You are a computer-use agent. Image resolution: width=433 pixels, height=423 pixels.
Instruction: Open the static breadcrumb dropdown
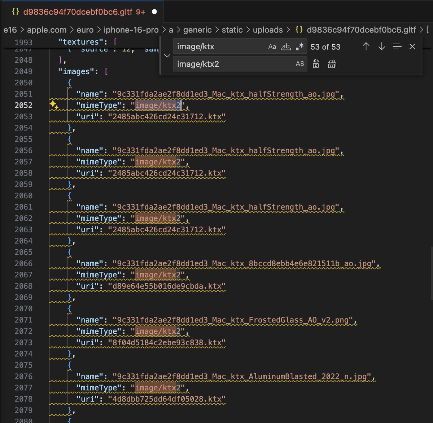pos(232,30)
